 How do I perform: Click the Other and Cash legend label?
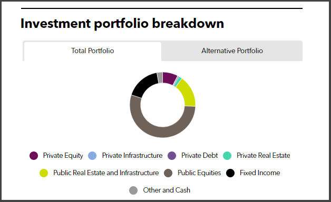point(167,190)
